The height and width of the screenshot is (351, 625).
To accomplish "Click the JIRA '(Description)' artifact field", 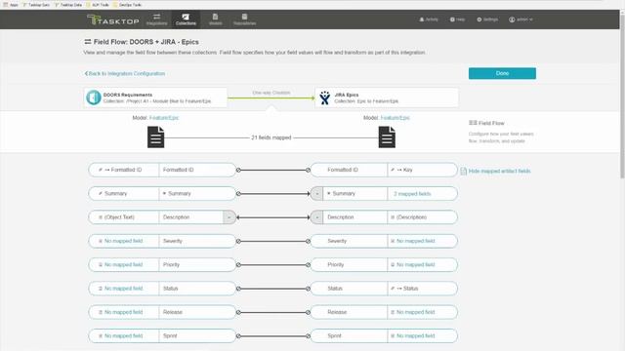I will pos(422,217).
